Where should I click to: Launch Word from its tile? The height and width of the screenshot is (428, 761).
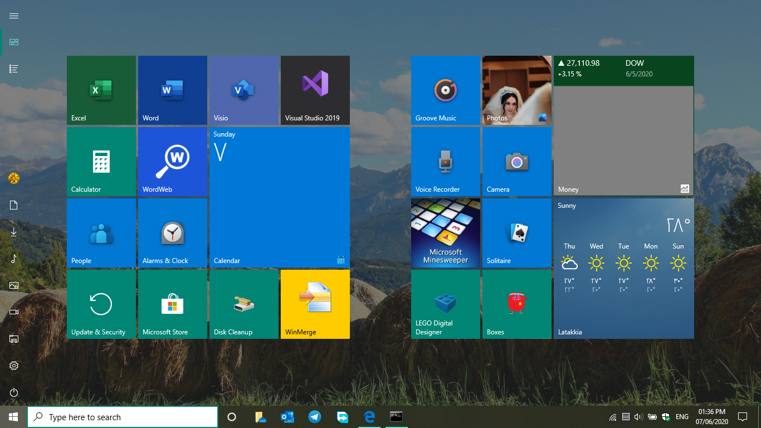173,90
